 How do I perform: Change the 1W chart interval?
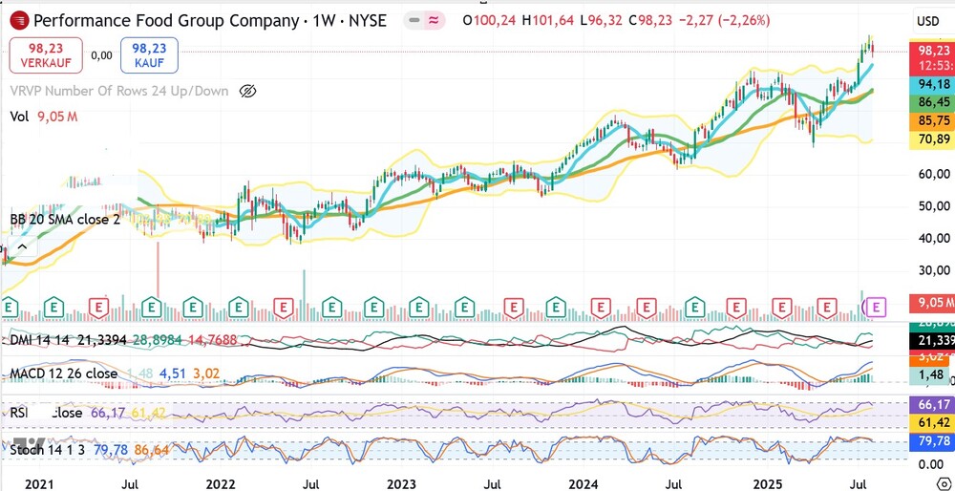click(322, 21)
